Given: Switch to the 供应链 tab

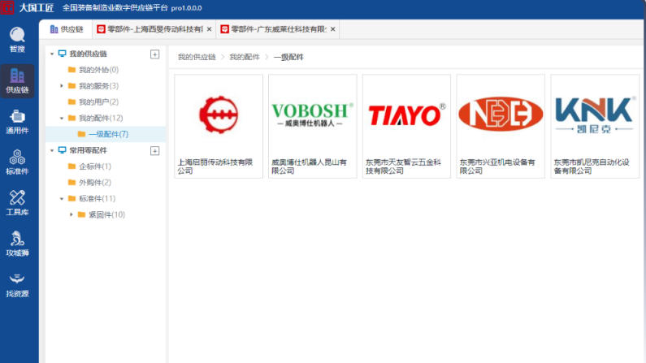Looking at the screenshot, I should 67,29.
